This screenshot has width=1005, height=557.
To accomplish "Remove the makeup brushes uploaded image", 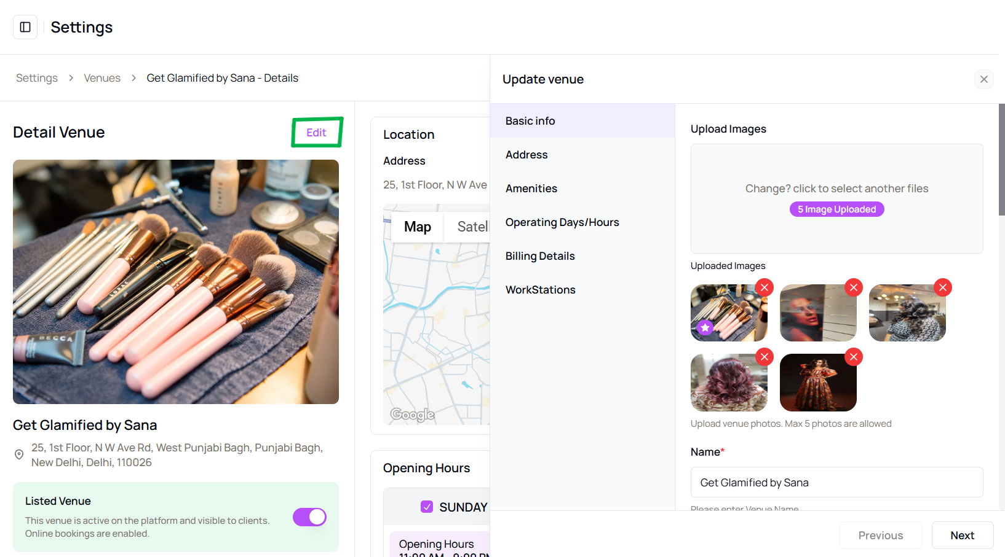I will click(x=765, y=287).
